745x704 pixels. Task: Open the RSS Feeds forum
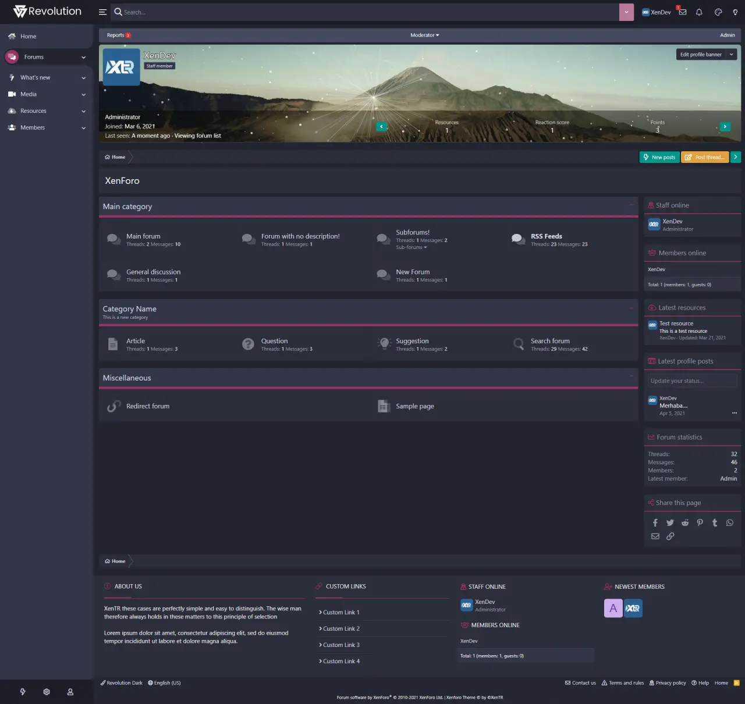click(x=546, y=236)
